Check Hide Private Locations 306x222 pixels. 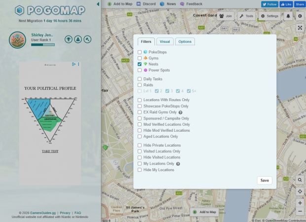click(140, 145)
